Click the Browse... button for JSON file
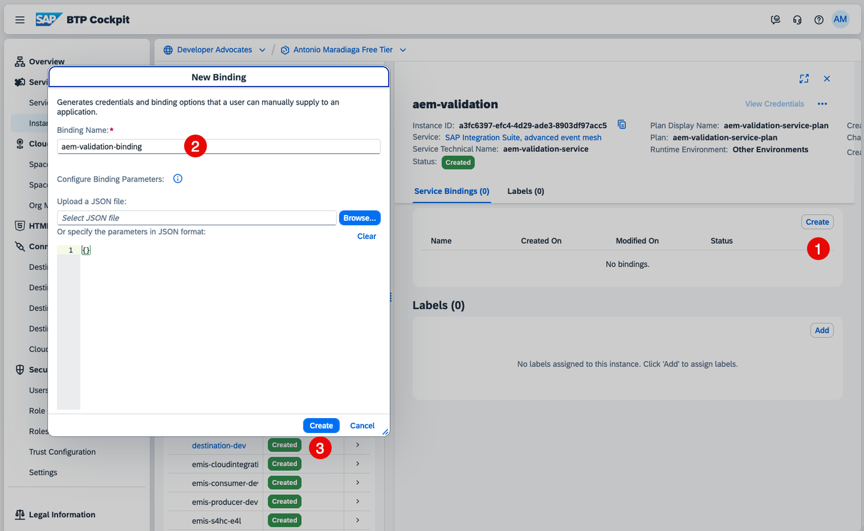Screen dimensions: 864x531 click(x=359, y=218)
